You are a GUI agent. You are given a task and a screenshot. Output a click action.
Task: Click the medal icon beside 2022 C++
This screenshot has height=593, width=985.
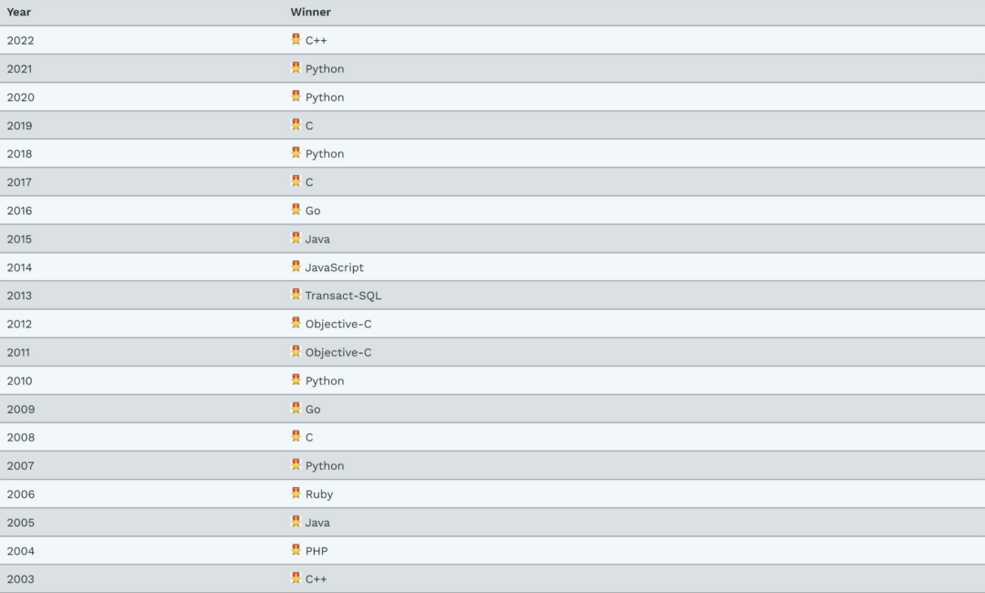click(295, 39)
